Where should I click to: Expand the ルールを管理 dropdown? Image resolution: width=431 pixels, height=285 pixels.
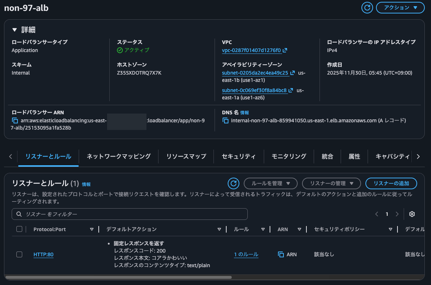pos(270,183)
